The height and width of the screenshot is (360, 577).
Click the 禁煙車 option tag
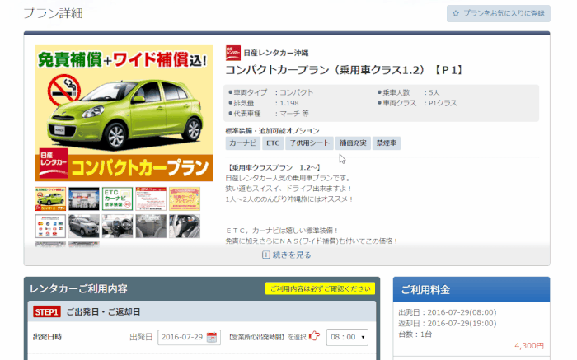[x=387, y=143]
